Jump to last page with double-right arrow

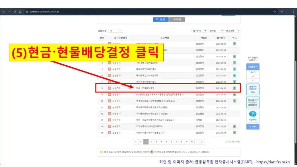coord(202,141)
